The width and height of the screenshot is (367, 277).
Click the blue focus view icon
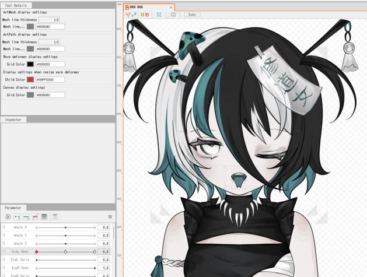coord(159,15)
